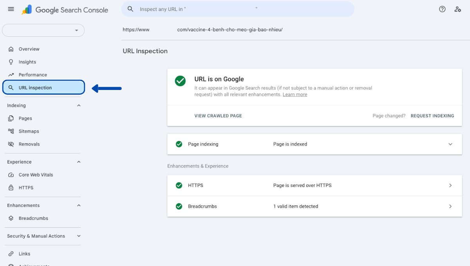Collapse the Enhancements section
The image size is (470, 266).
tap(79, 205)
